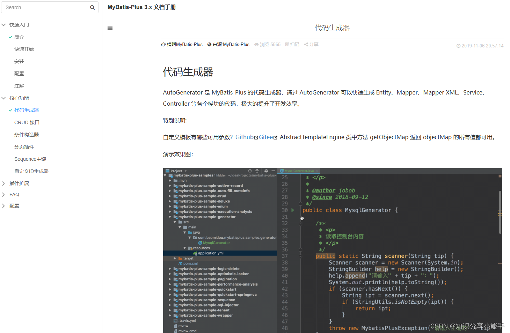Viewport: 510px width, 333px height.
Task: Collapse the resources folder
Action: 185,248
